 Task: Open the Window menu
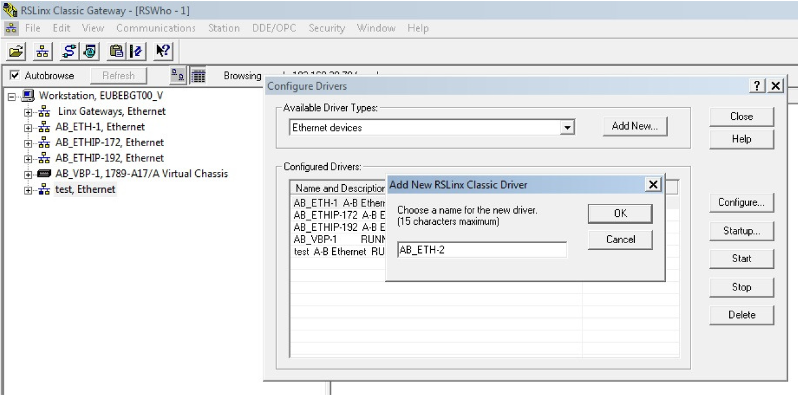376,28
